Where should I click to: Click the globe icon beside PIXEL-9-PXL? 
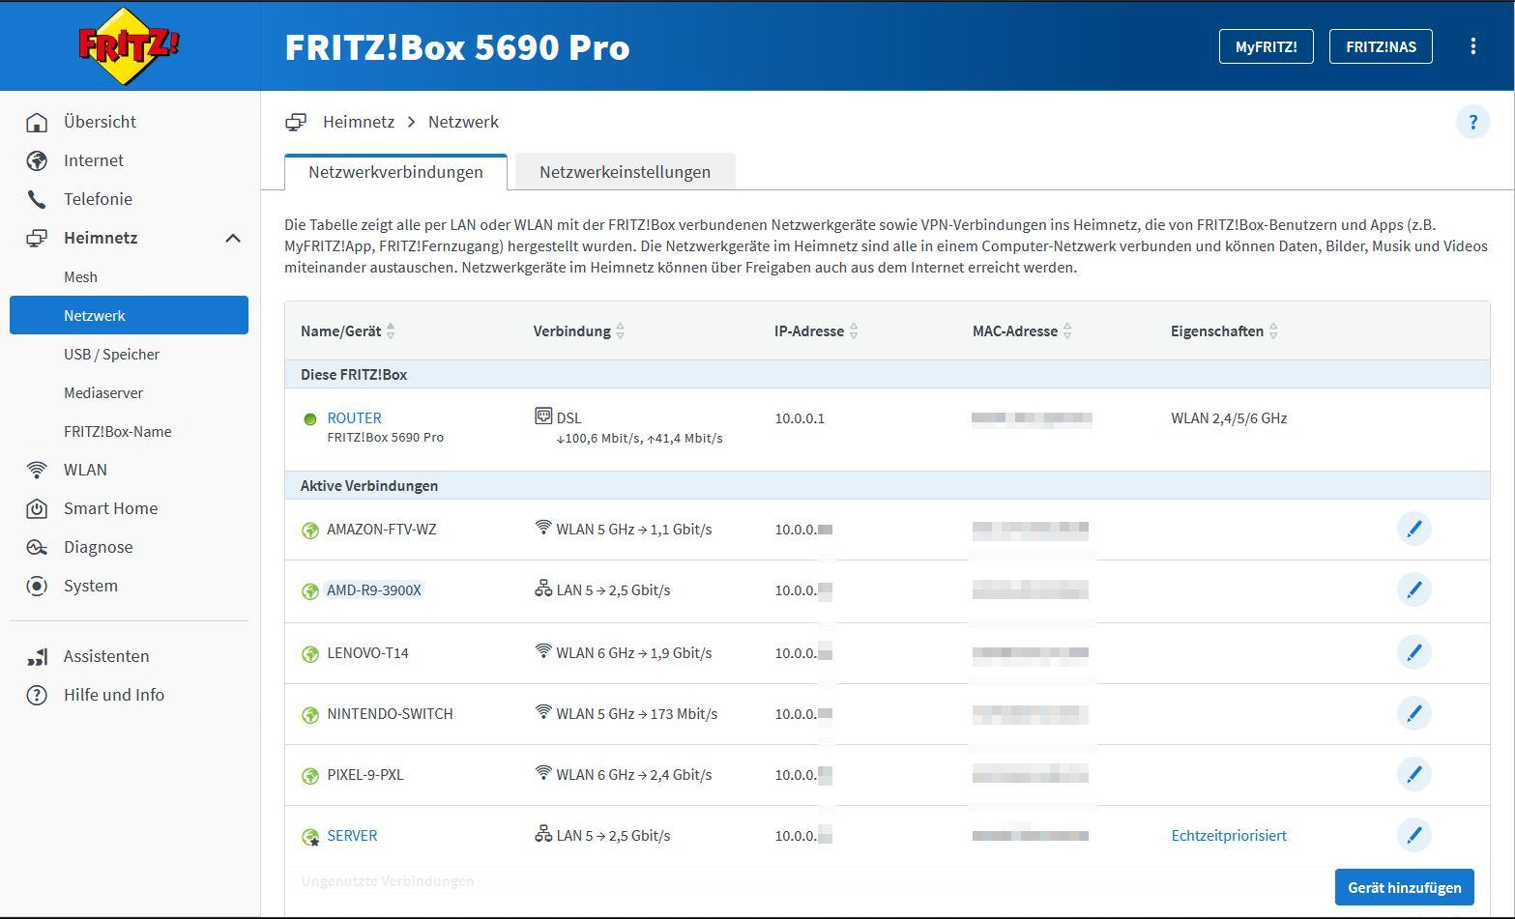tap(310, 776)
